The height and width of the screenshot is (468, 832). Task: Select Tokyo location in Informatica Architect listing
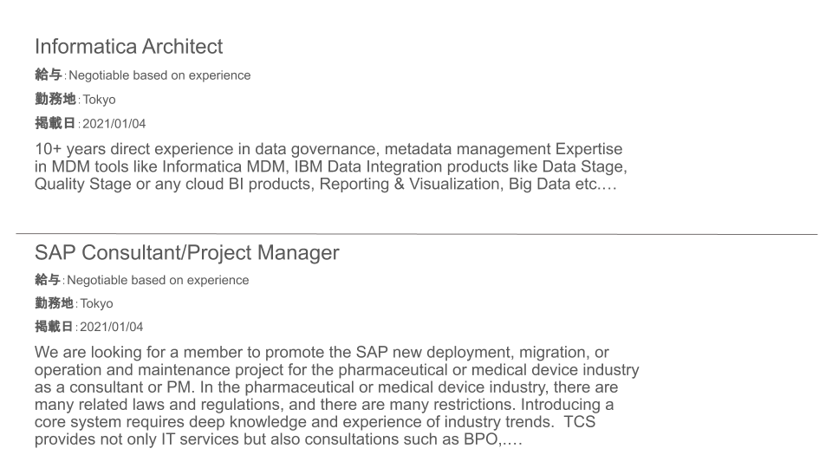(99, 100)
